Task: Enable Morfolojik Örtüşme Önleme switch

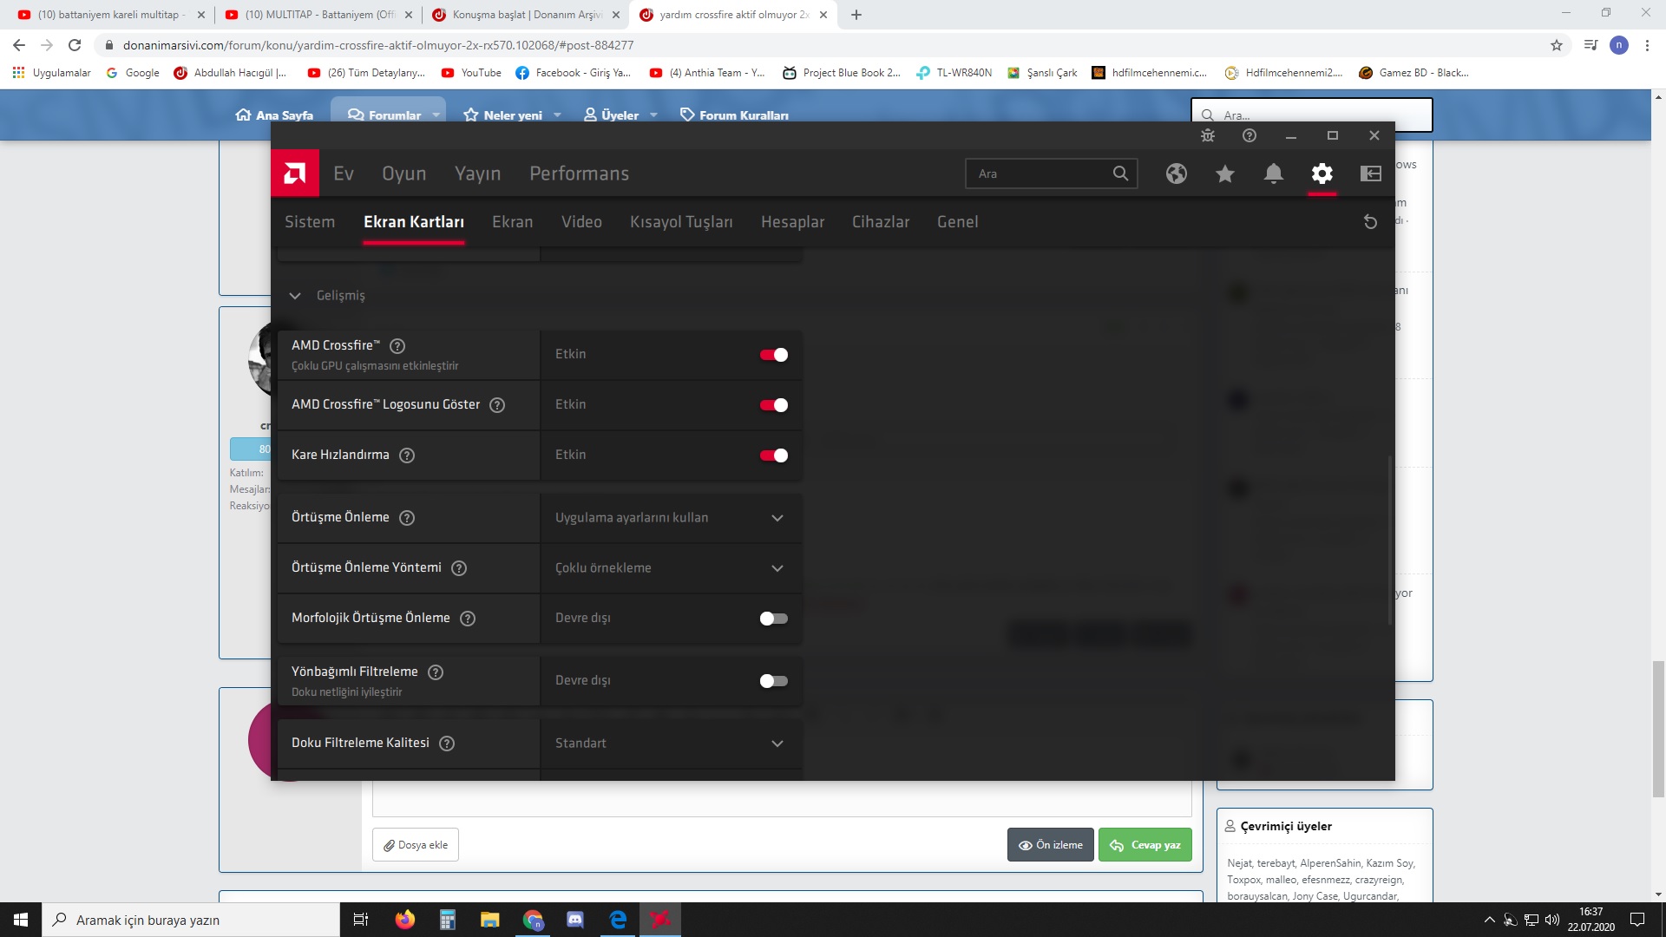Action: [773, 619]
